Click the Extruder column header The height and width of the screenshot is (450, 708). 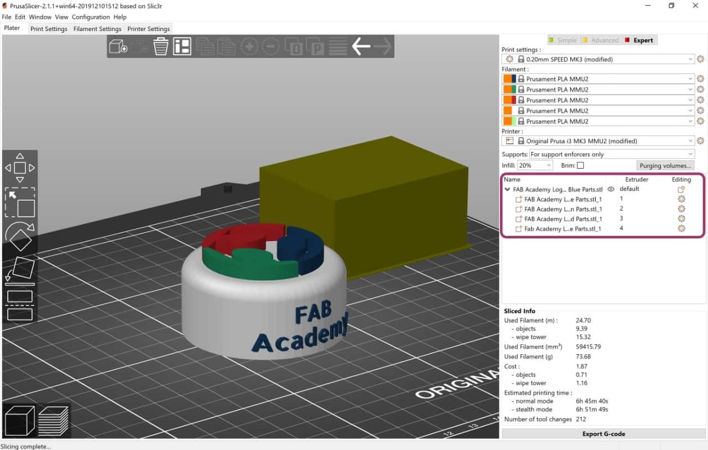(x=636, y=180)
